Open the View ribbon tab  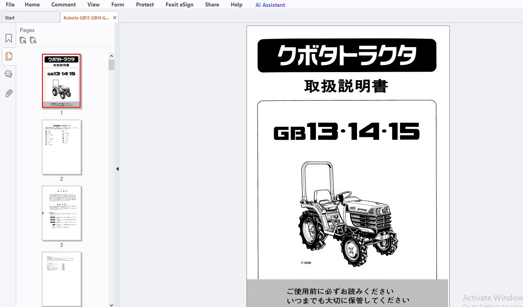[x=94, y=4]
